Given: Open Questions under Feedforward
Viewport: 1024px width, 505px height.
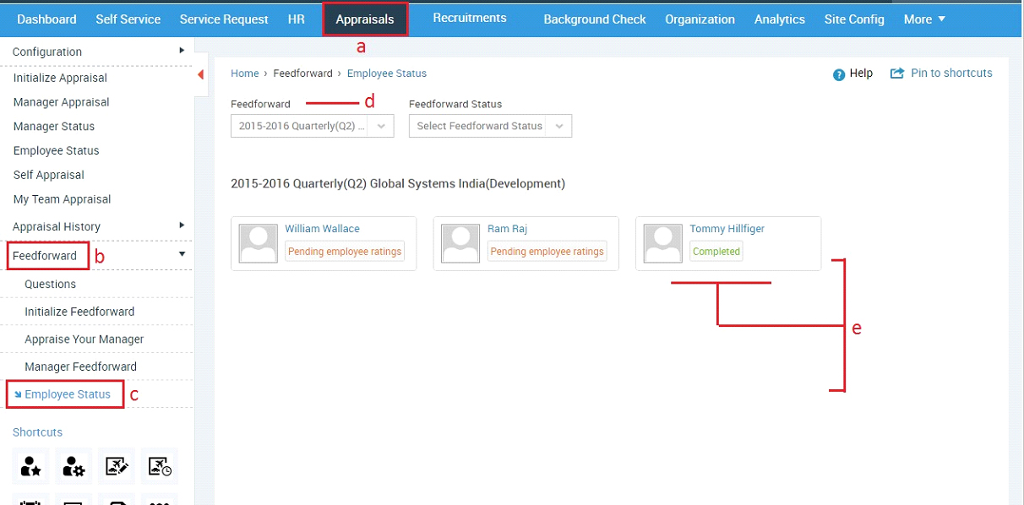Looking at the screenshot, I should coord(50,285).
